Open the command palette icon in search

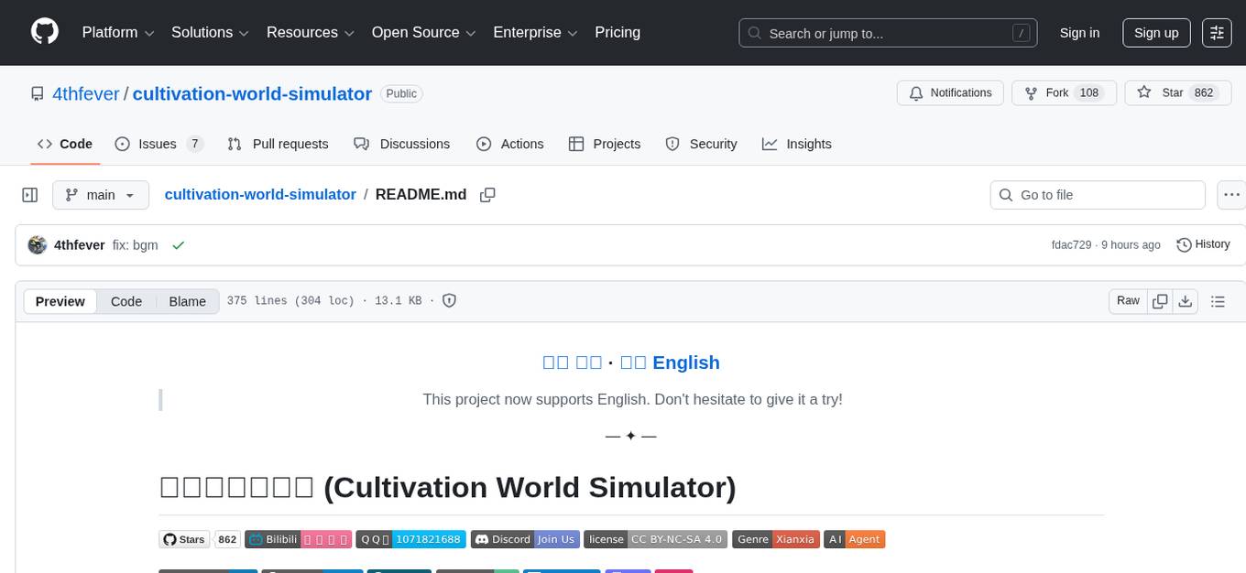[1021, 33]
